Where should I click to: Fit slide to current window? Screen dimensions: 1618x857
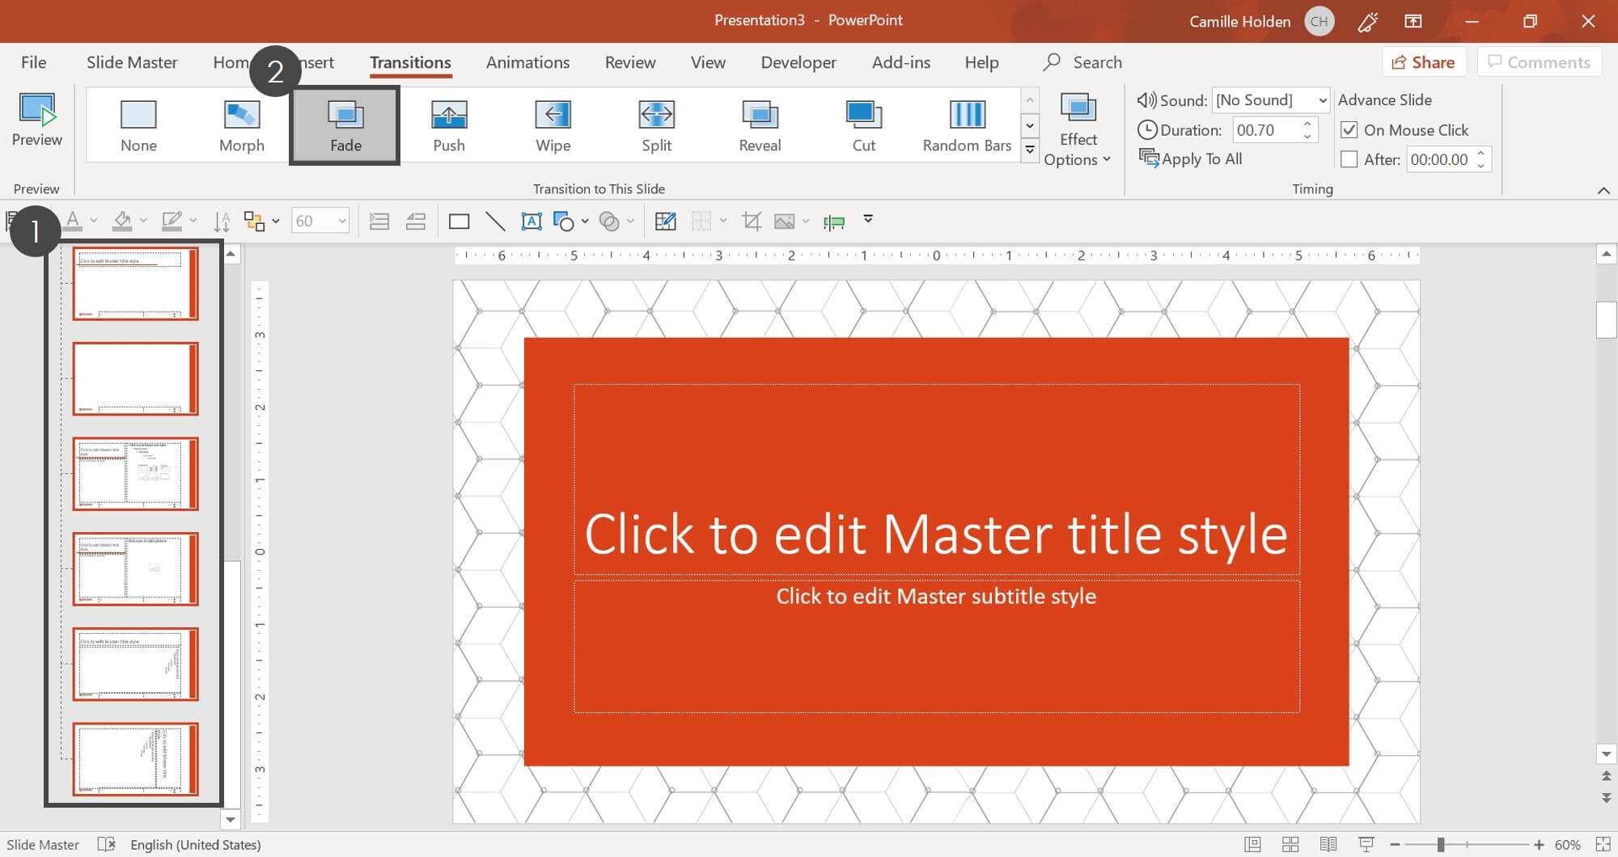click(x=1603, y=844)
